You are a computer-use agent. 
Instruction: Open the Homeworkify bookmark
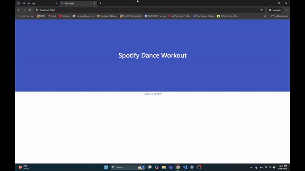pos(83,16)
